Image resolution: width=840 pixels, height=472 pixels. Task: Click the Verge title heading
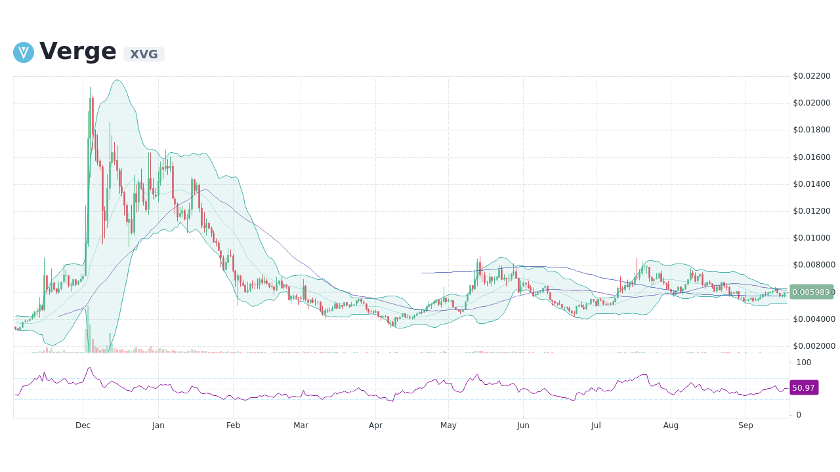(x=77, y=50)
